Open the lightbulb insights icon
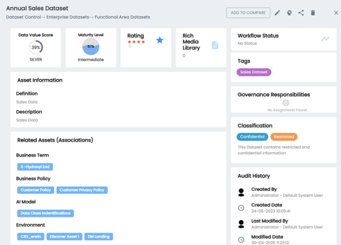The image size is (341, 245). [289, 13]
